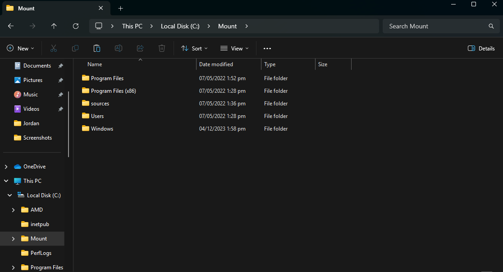This screenshot has height=272, width=503.
Task: Unpin Music using its pin icon
Action: pyautogui.click(x=61, y=95)
